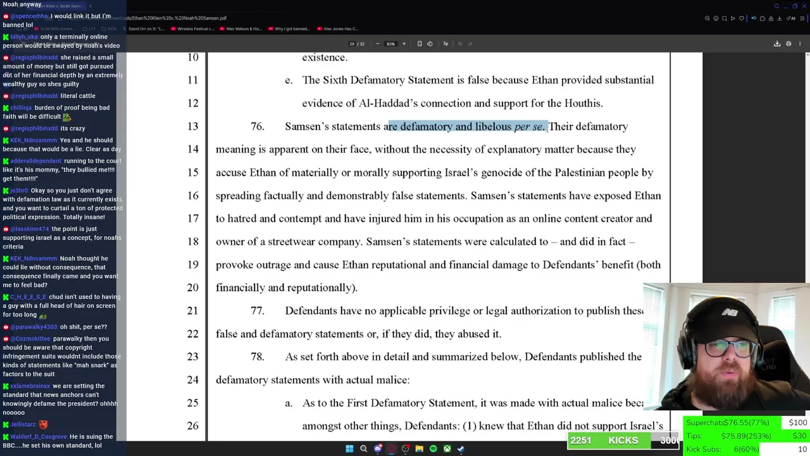Open the PDF draw annotation tool
The height and width of the screenshot is (456, 810).
click(x=445, y=44)
